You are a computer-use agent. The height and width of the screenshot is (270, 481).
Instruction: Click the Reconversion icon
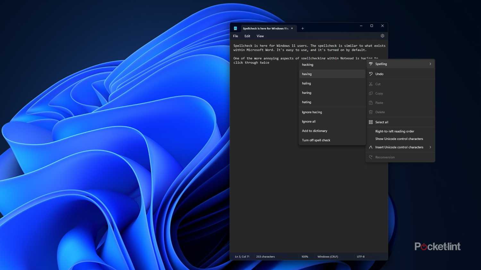click(x=371, y=157)
